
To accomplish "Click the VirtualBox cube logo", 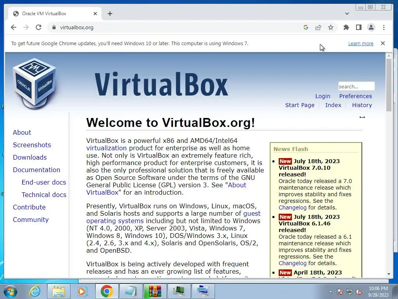I will tap(35, 83).
